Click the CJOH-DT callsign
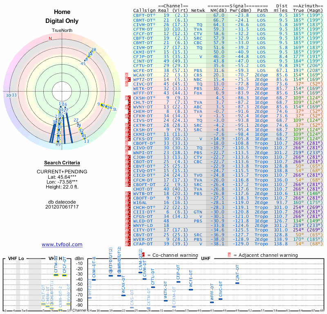Screen dimensions: 327x314 [143, 157]
